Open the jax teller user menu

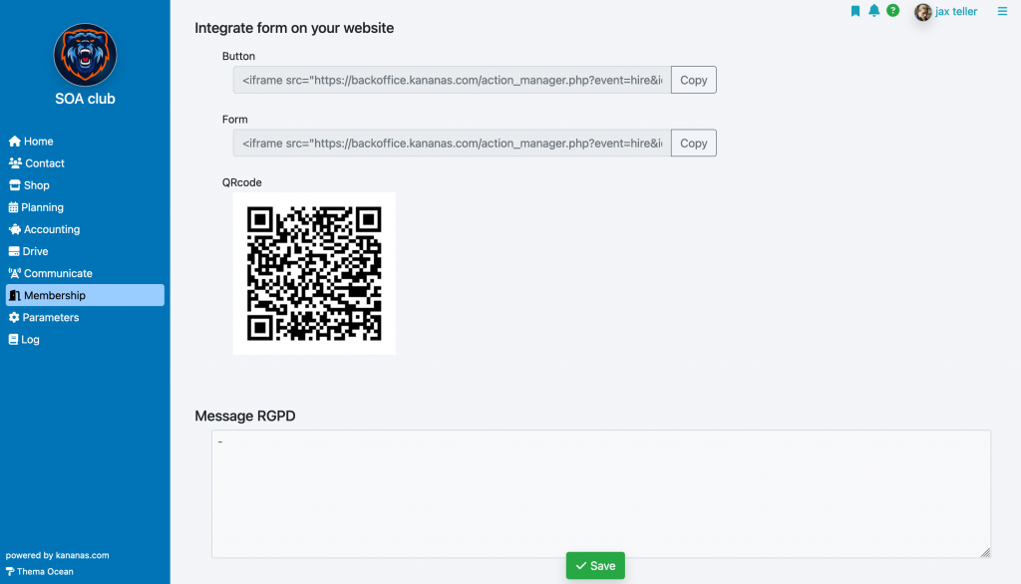pos(956,12)
